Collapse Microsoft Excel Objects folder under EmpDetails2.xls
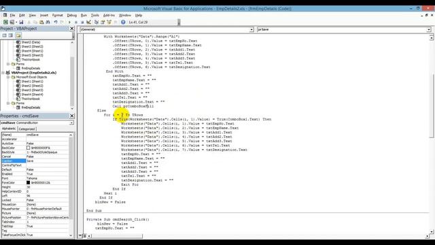This screenshot has width=435, height=245. (x=8, y=77)
